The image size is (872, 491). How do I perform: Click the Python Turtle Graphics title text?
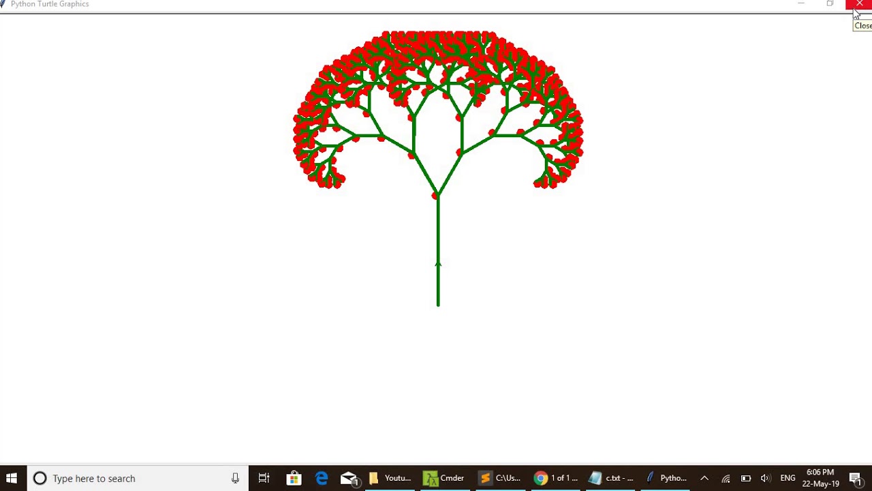pyautogui.click(x=50, y=4)
